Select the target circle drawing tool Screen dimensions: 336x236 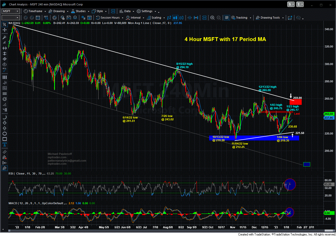point(4,100)
